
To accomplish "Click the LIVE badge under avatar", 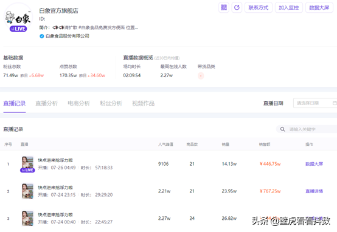I will tap(18, 29).
